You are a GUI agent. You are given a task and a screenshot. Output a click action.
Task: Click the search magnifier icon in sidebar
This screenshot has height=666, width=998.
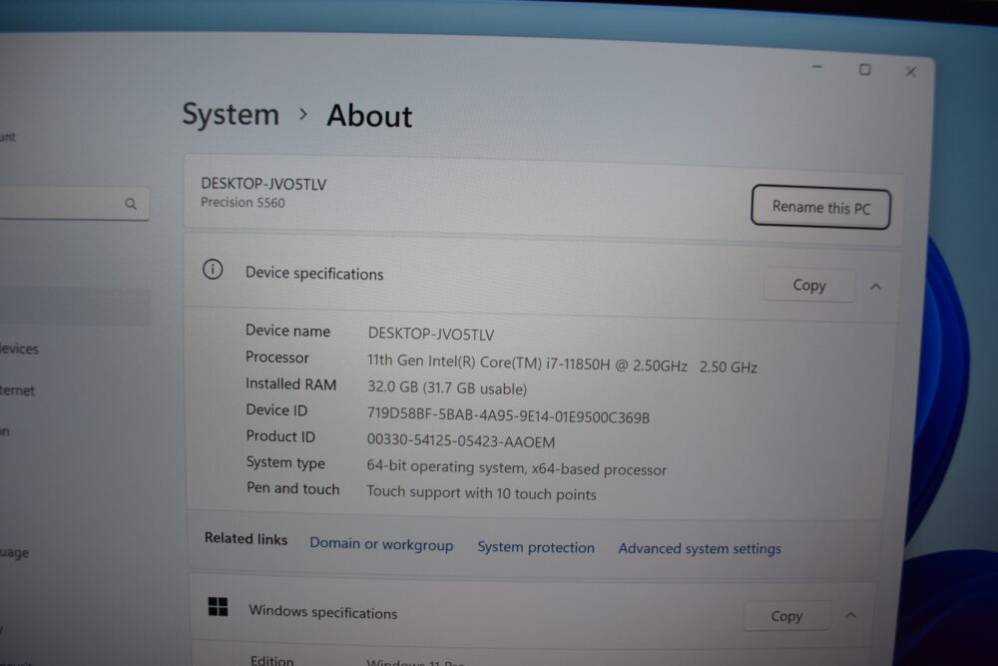[131, 204]
